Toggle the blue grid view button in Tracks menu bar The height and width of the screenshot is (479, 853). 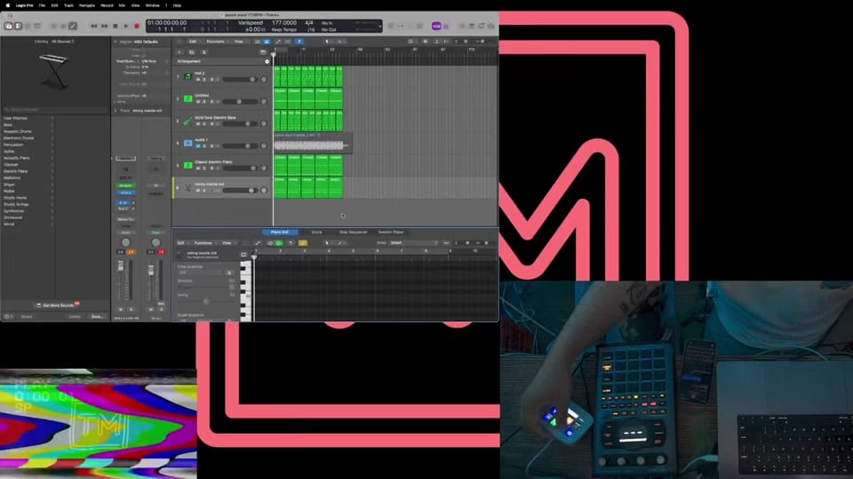click(x=267, y=42)
